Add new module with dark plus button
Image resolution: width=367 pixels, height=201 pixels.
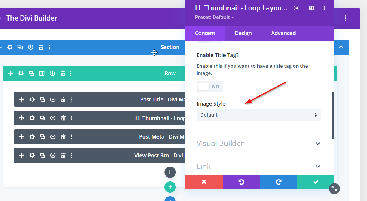(170, 172)
